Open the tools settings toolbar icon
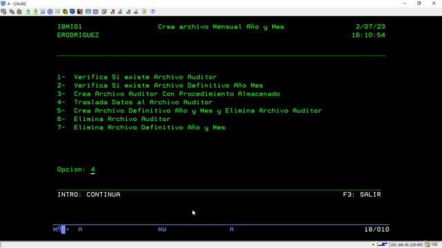Screen dimensions: 442x248 pyautogui.click(x=104, y=12)
